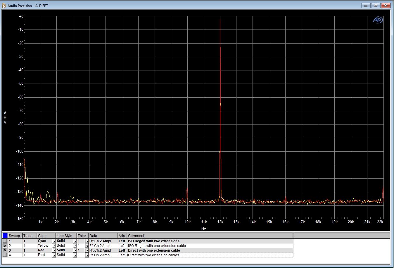Close the A-D FFT window

(386, 6)
